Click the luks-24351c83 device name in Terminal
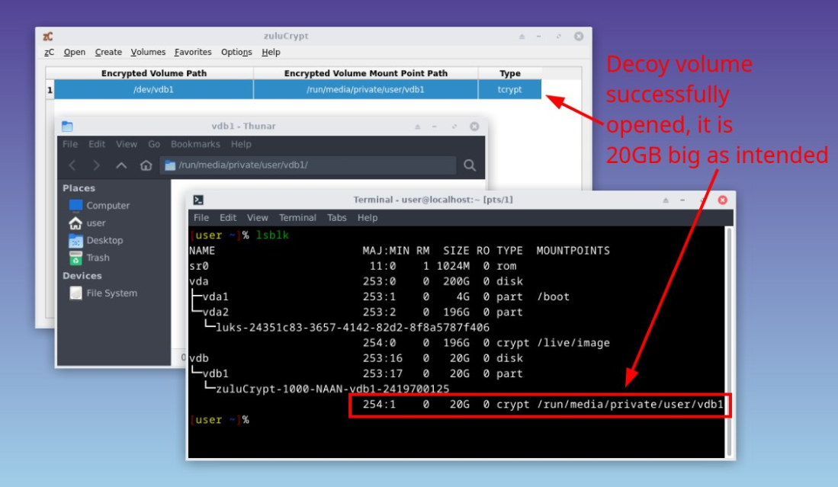Screen dimensions: 838x487 (353, 328)
